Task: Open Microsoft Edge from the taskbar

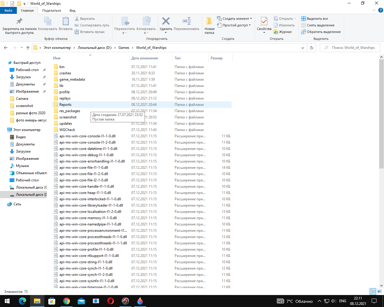Action: pos(22,301)
